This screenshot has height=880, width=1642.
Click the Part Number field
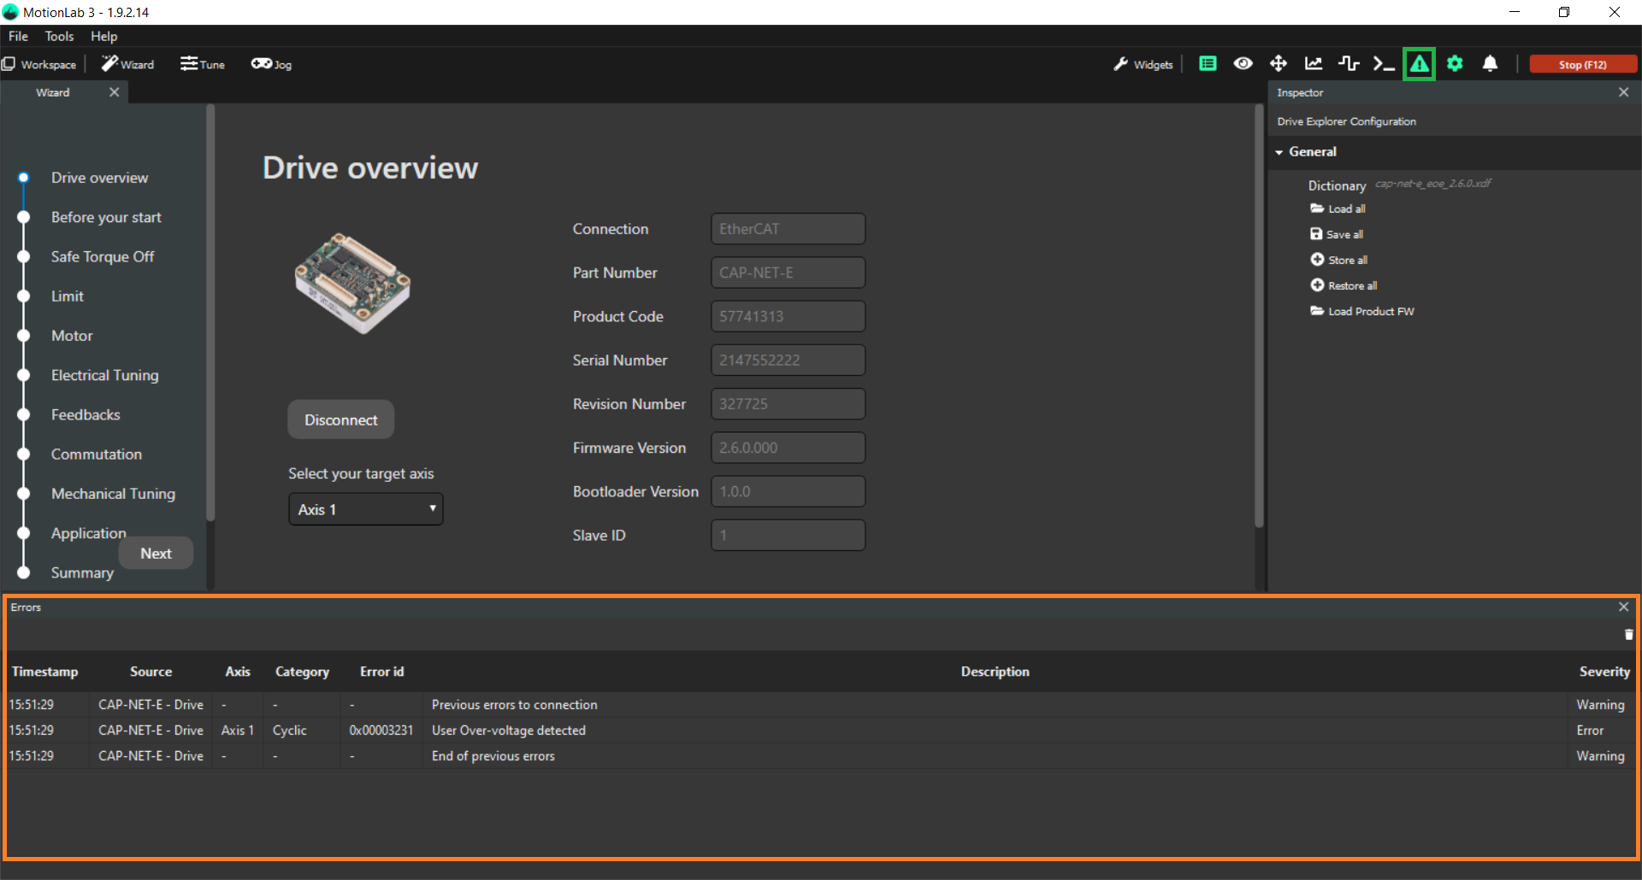tap(788, 273)
